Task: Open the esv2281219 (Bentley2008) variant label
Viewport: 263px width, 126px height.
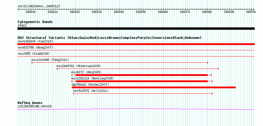Action: click(x=92, y=78)
